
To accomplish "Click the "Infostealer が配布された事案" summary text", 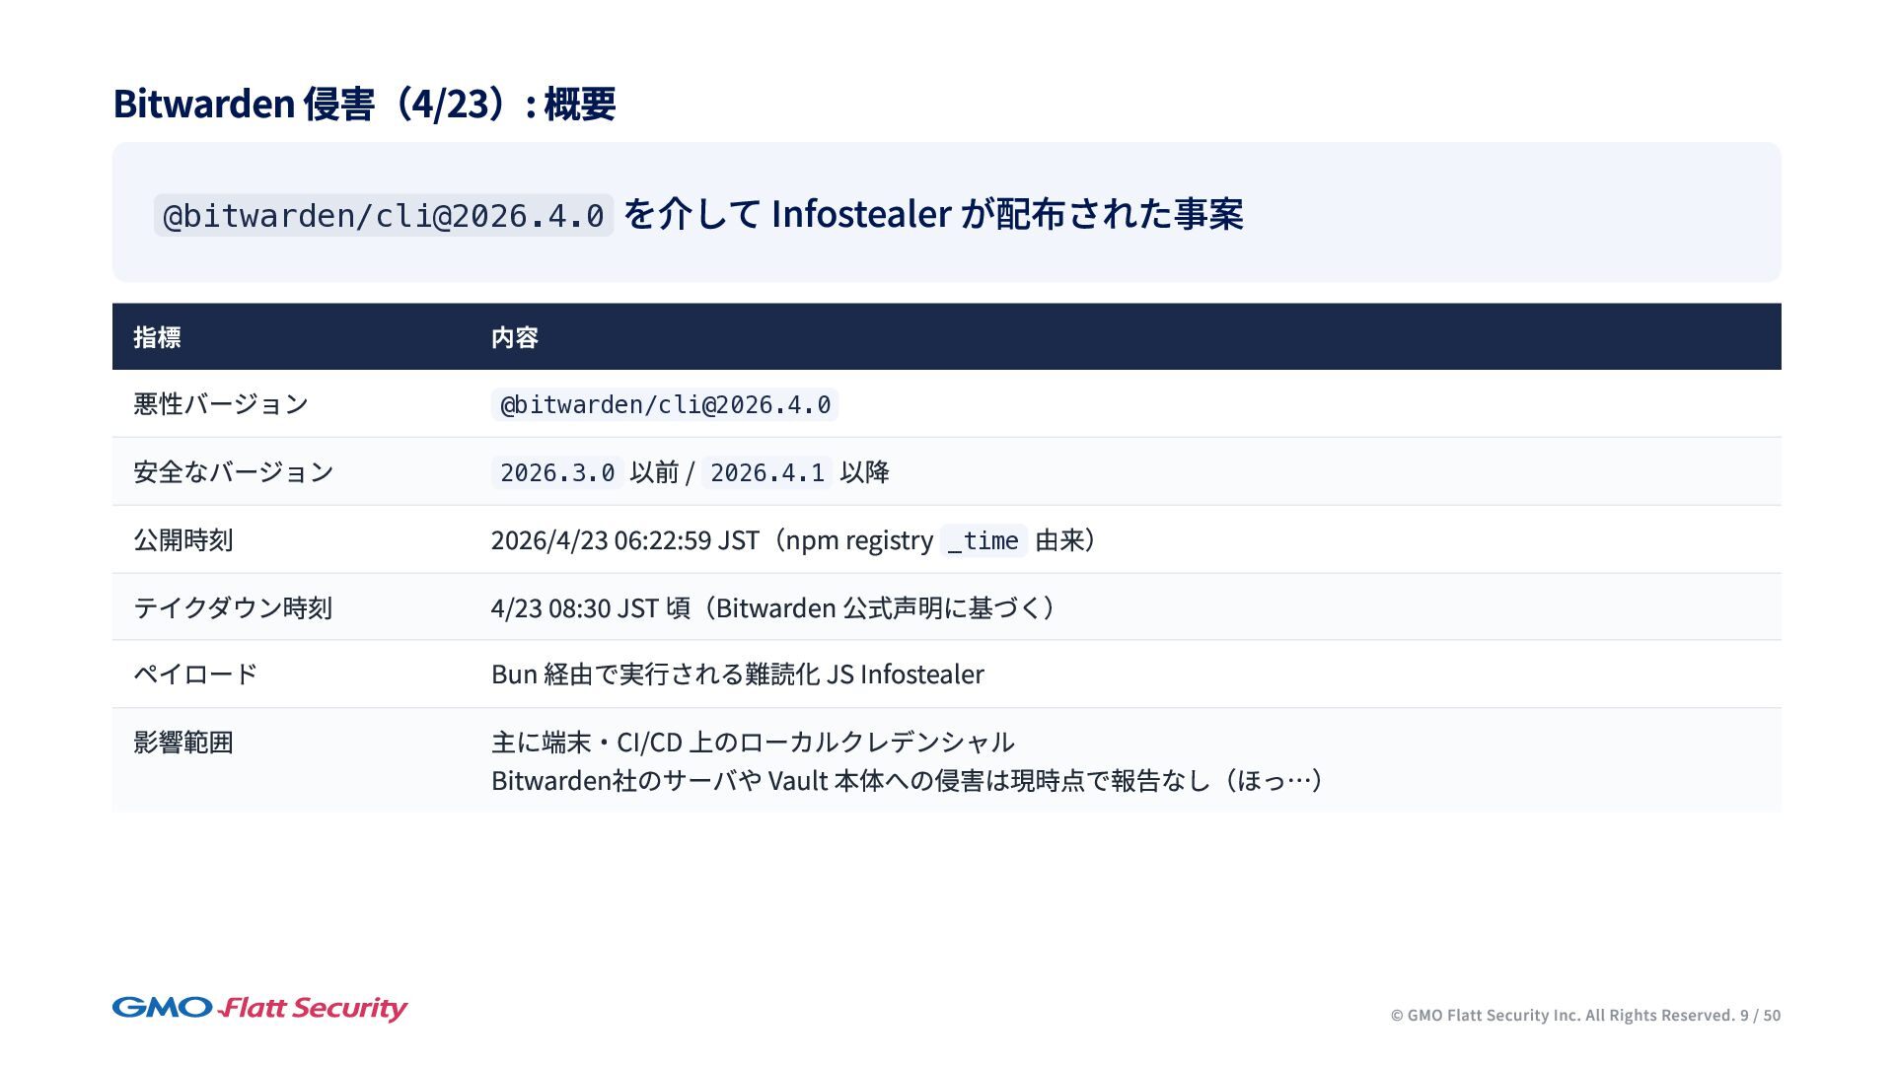I will tap(1006, 214).
